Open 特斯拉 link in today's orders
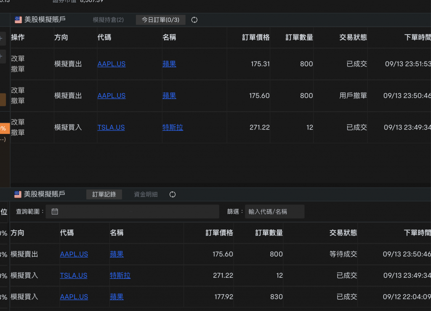 coord(173,128)
